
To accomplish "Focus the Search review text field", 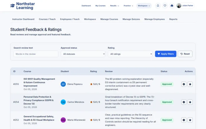I will click(x=36, y=54).
